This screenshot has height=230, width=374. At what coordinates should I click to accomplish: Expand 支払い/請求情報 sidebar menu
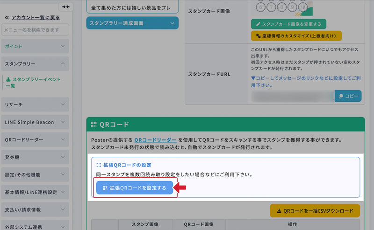tap(35, 210)
